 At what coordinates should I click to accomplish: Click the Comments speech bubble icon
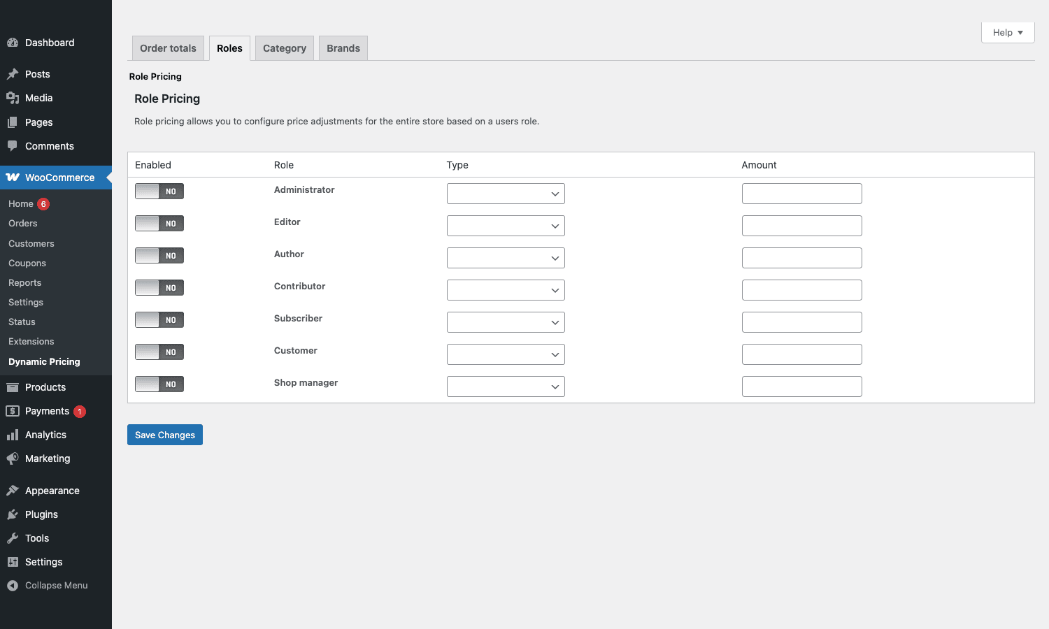pyautogui.click(x=13, y=146)
